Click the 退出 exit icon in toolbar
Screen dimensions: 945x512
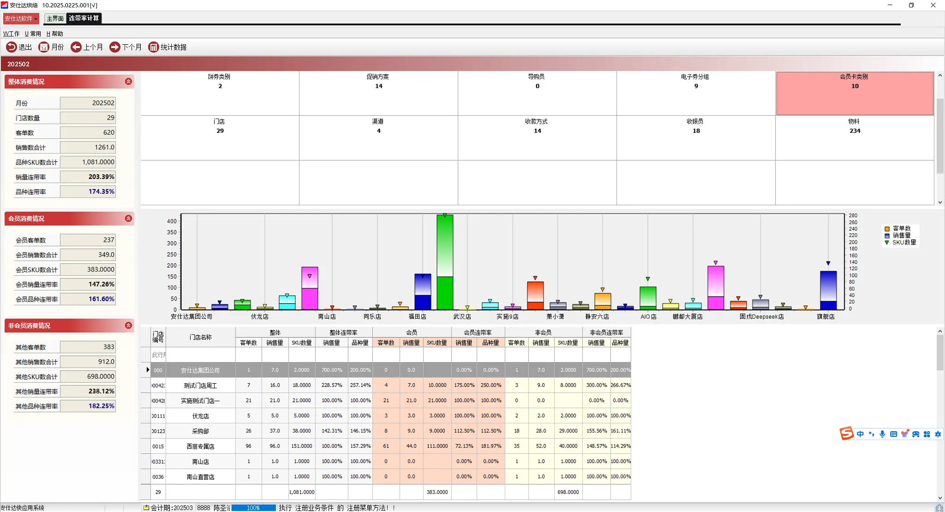coord(11,47)
